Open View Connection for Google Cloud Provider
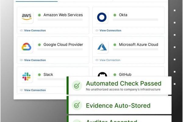Image resolution: width=183 pixels, height=122 pixels. pyautogui.click(x=35, y=60)
